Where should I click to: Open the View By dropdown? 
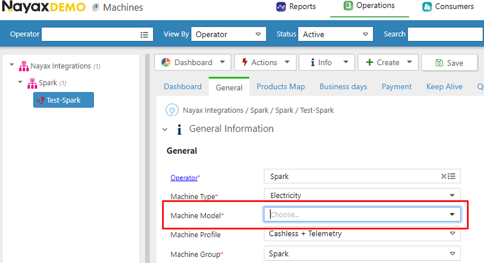[x=228, y=34]
